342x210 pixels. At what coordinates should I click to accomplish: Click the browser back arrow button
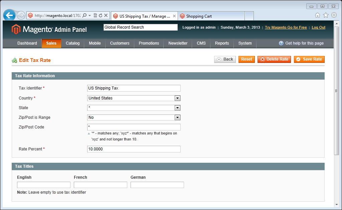(x=9, y=15)
